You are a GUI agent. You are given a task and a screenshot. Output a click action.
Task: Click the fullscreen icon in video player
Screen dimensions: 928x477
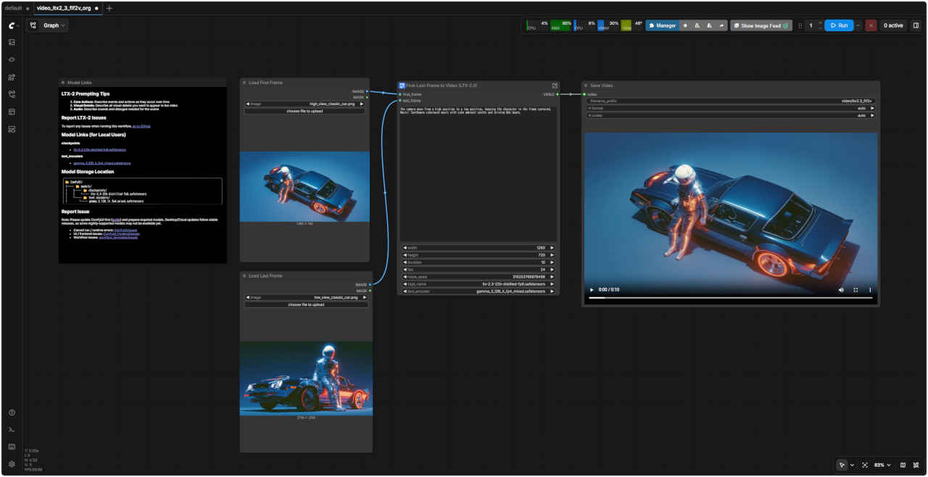855,290
